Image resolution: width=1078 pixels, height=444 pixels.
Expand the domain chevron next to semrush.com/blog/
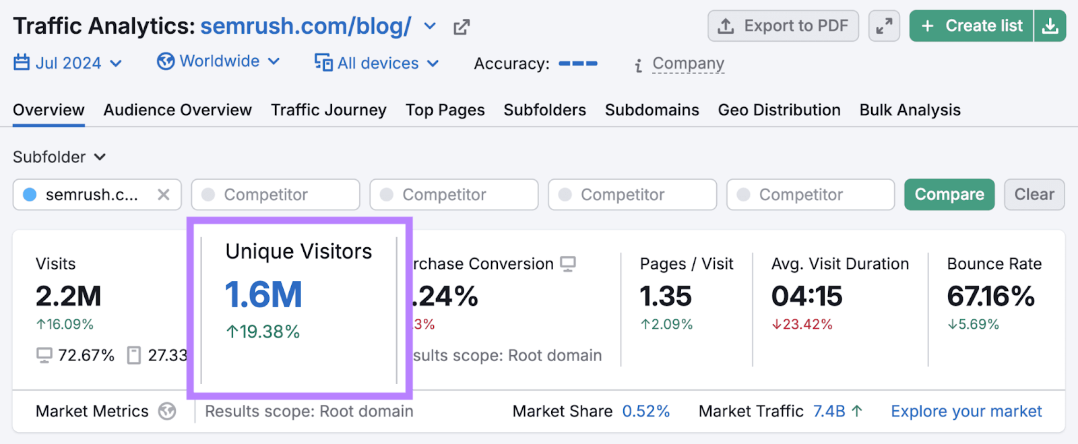(430, 27)
